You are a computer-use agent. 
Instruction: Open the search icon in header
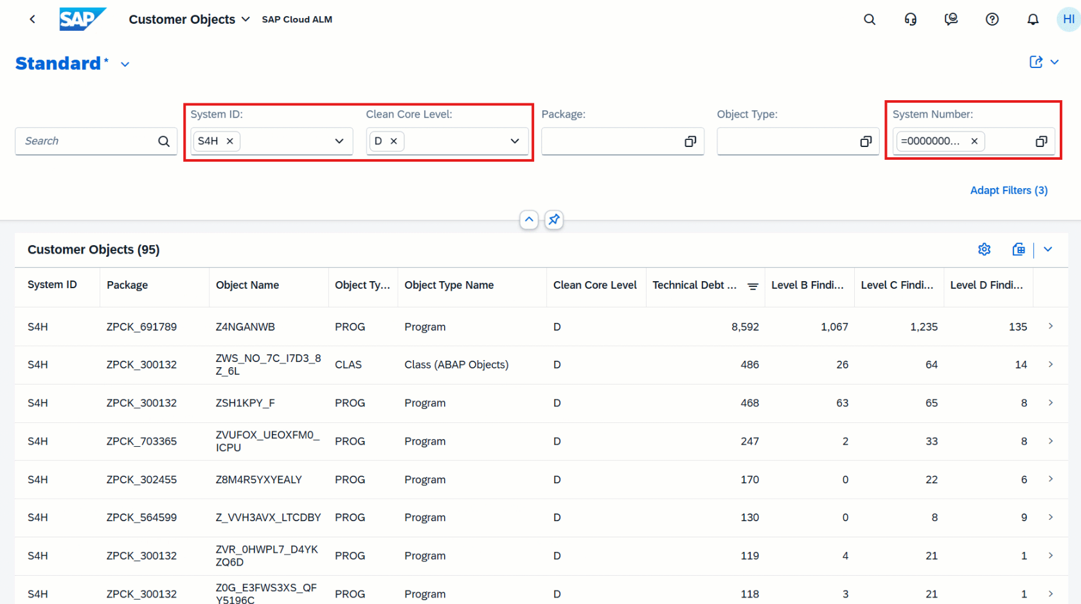point(869,19)
